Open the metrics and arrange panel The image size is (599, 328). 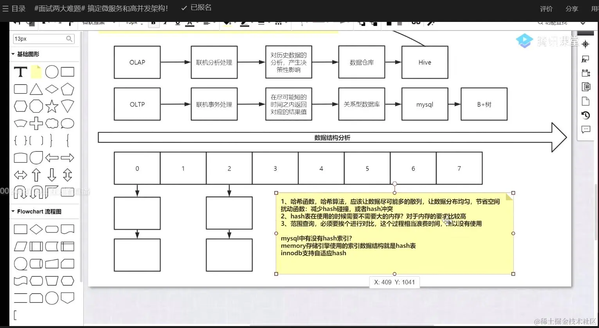(x=586, y=73)
